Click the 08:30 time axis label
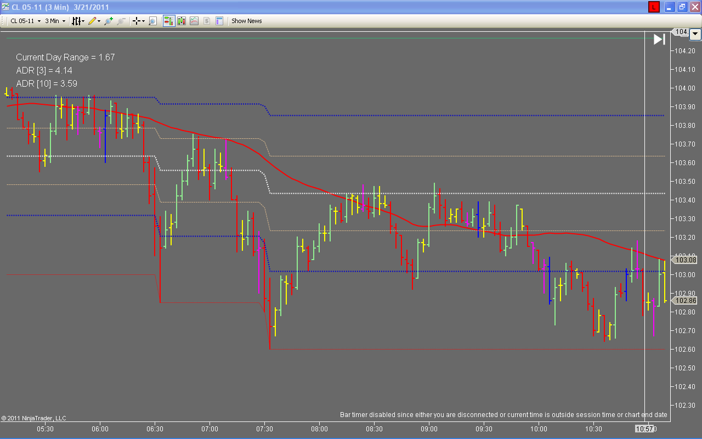This screenshot has width=702, height=439. [374, 429]
